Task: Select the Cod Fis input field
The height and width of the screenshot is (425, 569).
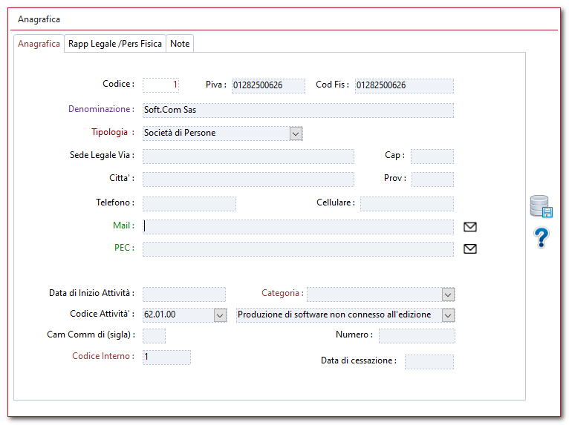Action: (403, 85)
